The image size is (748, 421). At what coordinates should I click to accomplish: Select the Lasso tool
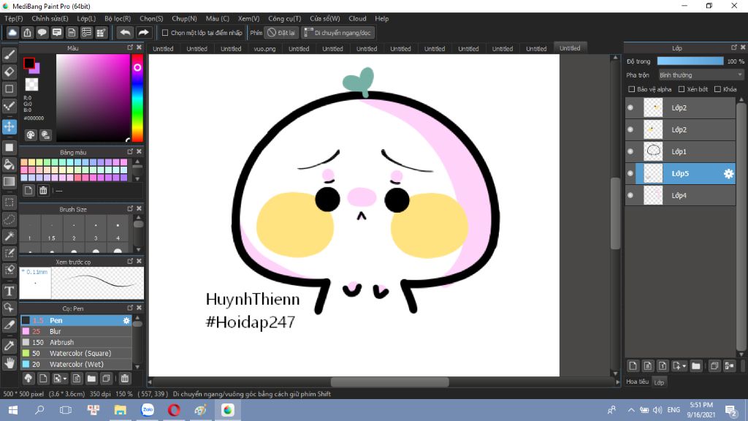[x=9, y=219]
